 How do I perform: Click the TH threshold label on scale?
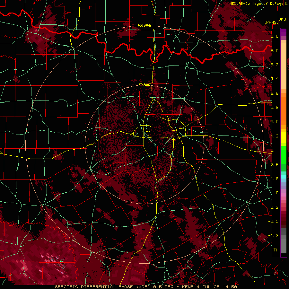276,250
